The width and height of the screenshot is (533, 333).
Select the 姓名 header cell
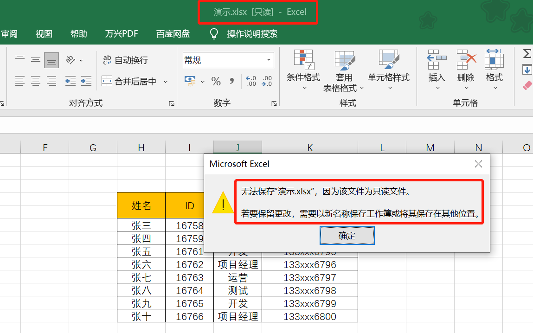coord(141,205)
